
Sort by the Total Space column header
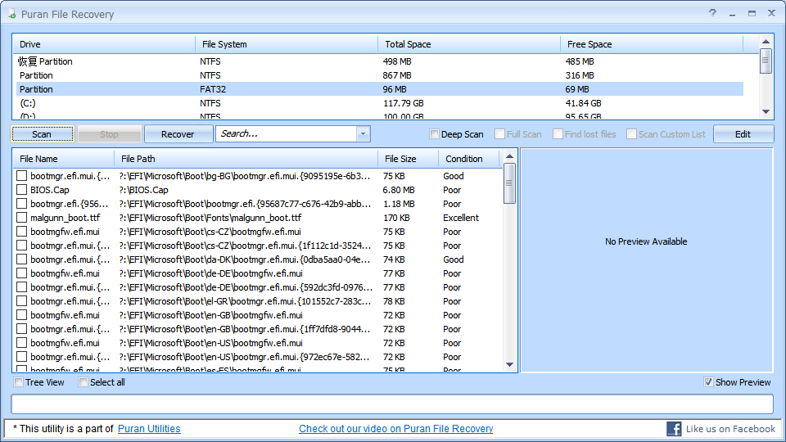pos(468,44)
